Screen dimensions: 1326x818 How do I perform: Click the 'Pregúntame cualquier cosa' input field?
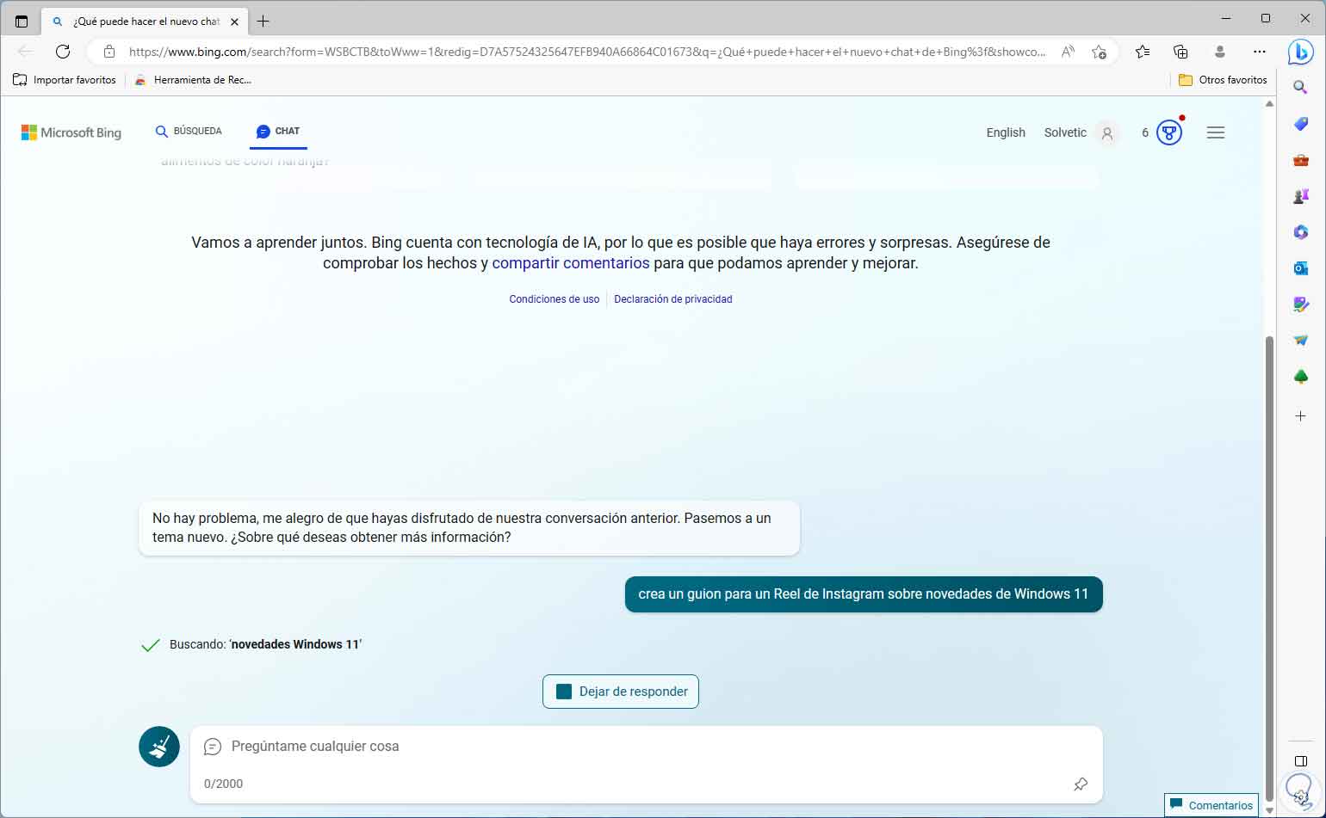[646, 747]
